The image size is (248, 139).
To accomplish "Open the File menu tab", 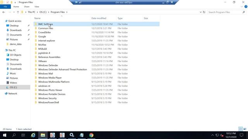I will coord(5,7).
